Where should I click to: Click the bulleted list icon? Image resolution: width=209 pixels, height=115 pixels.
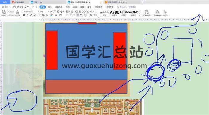[x=67, y=12]
